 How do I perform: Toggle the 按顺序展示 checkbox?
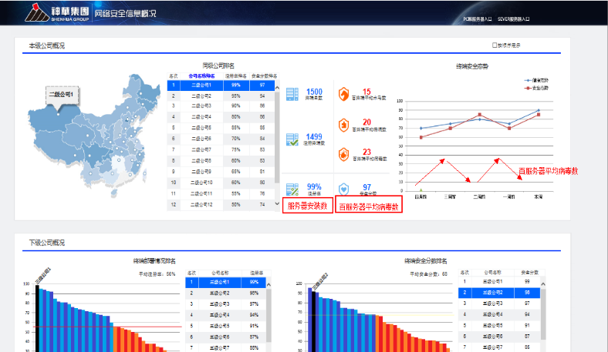495,45
